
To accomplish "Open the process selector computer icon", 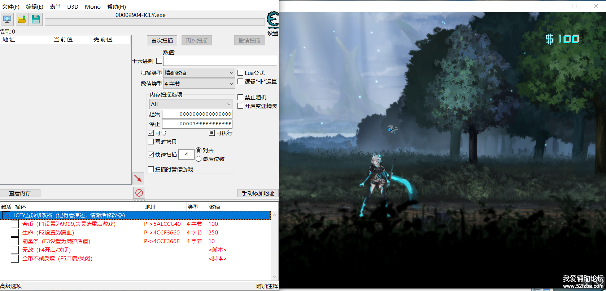I will [x=7, y=19].
